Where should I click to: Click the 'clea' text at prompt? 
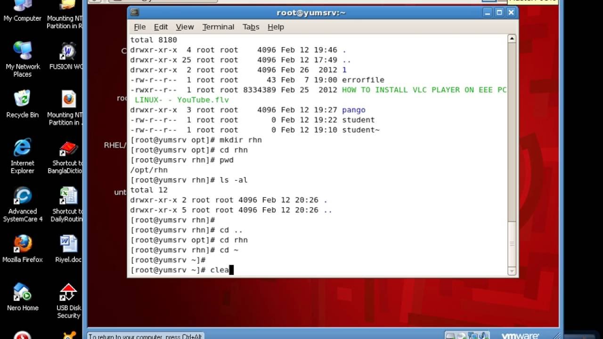(x=220, y=270)
